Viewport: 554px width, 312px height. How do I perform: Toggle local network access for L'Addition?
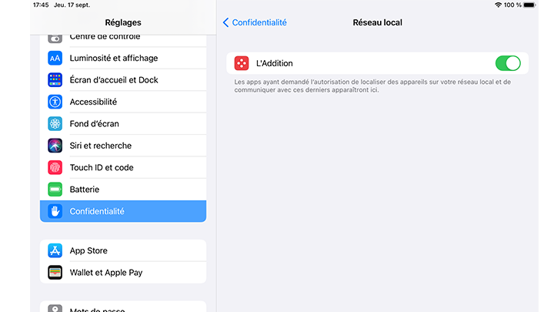[508, 63]
